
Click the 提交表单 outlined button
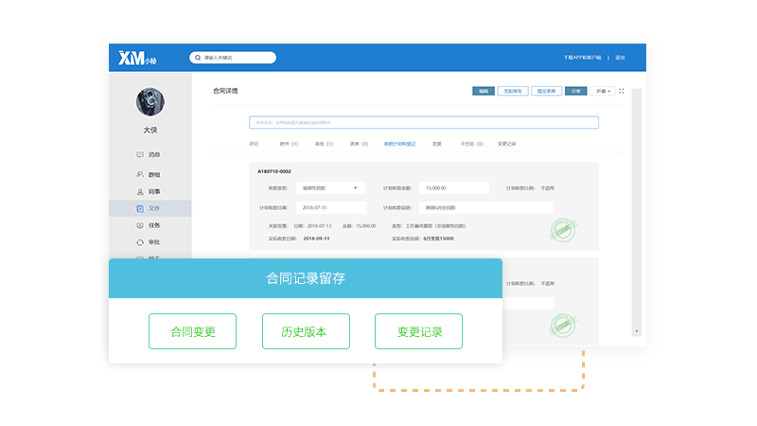coord(547,91)
